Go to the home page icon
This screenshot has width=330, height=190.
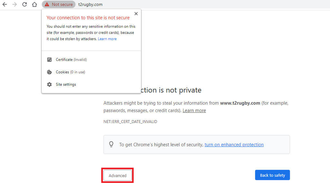point(34,5)
